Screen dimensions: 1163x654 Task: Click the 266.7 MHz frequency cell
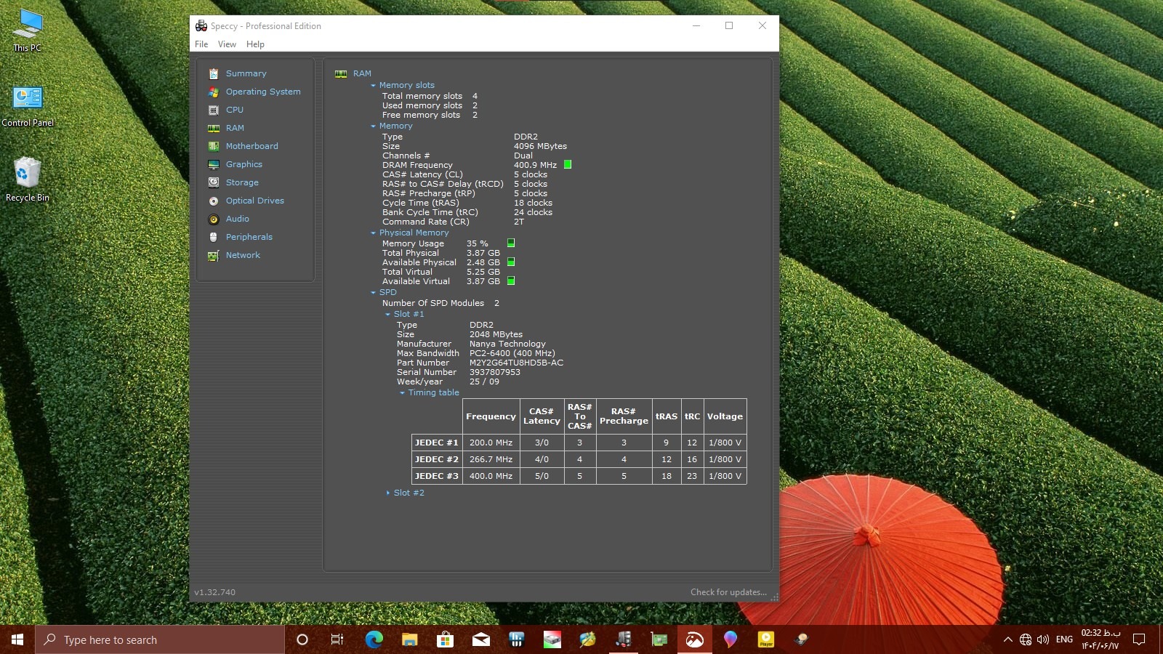coord(491,459)
